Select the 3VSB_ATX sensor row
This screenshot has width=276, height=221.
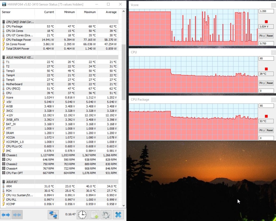[59, 119]
